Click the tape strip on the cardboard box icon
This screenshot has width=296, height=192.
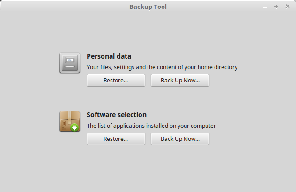click(x=70, y=117)
